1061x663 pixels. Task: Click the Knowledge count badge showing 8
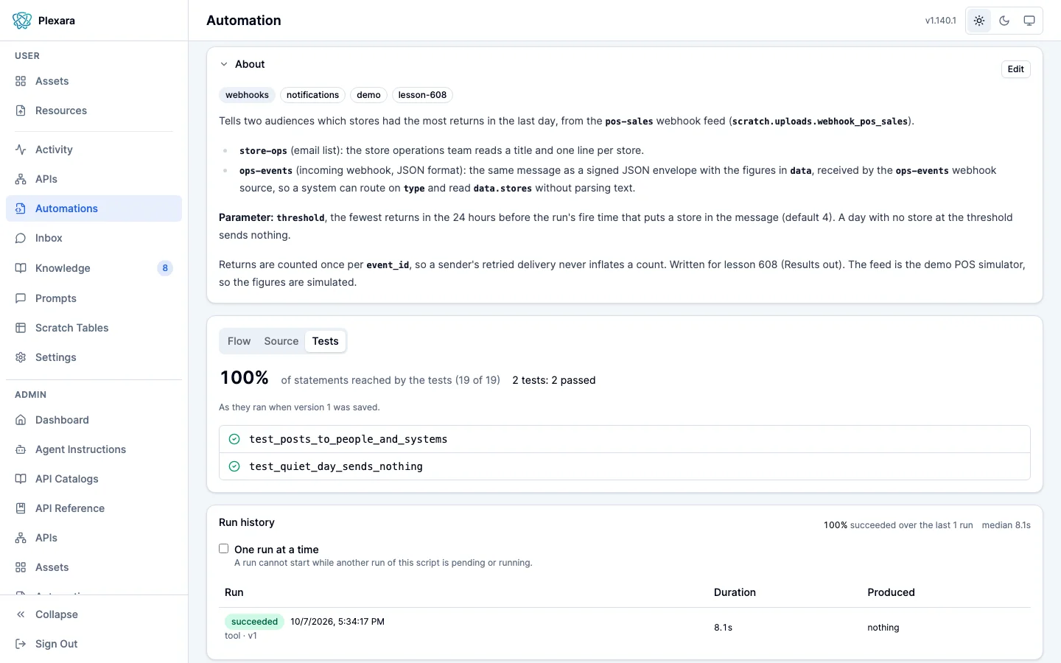165,268
